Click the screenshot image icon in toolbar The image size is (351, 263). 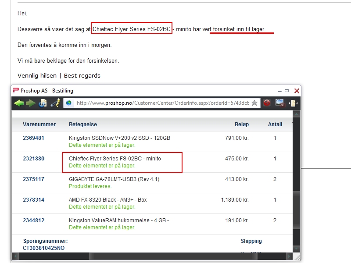280,103
